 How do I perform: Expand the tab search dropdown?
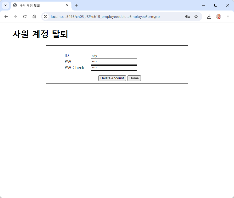(5, 6)
